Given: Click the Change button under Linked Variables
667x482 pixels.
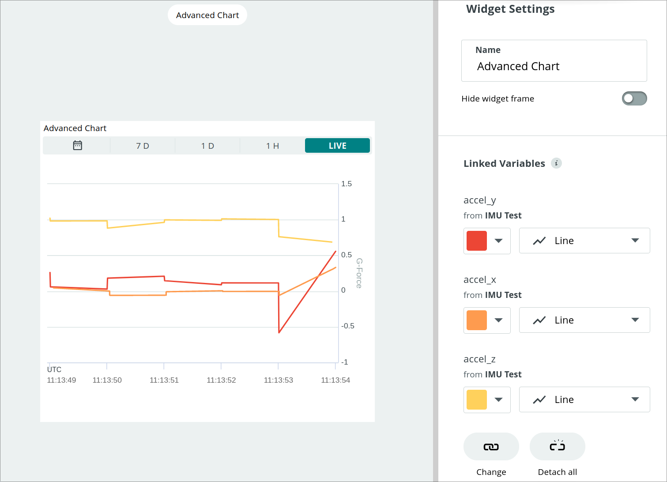Looking at the screenshot, I should [491, 472].
